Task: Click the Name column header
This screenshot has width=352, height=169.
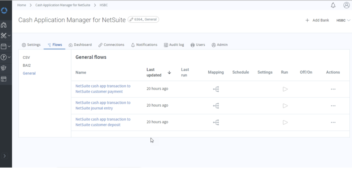Action: point(81,72)
